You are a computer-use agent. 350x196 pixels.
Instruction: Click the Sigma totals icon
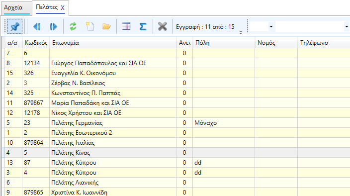[143, 26]
